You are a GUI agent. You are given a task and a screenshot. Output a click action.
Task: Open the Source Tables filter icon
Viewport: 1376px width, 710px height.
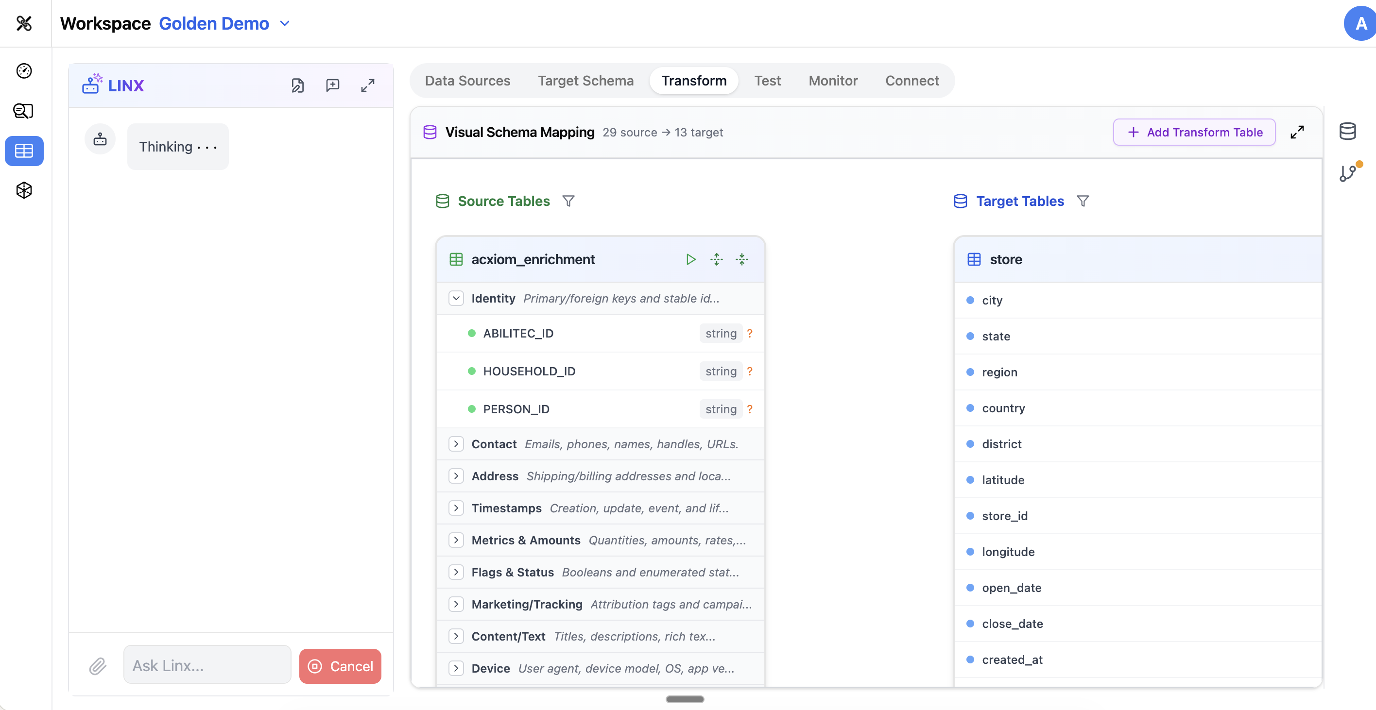click(x=568, y=201)
